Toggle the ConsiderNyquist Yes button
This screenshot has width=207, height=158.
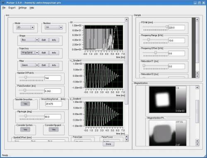tap(54, 129)
